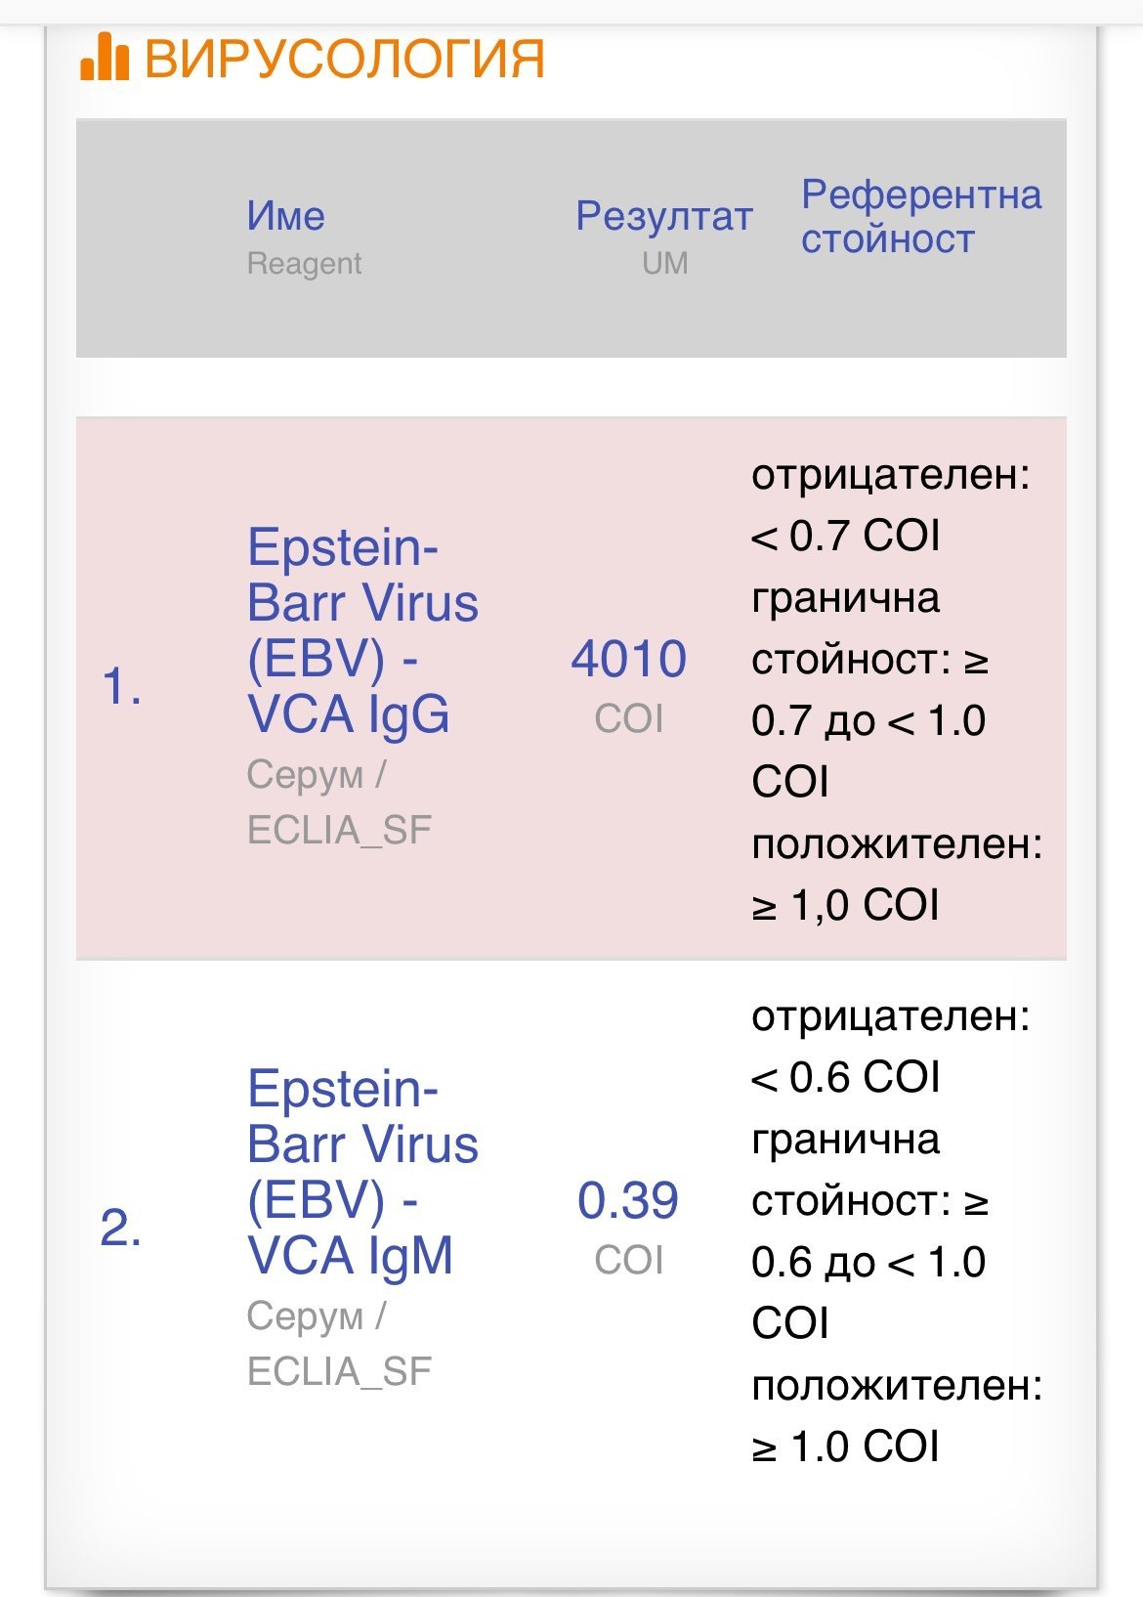Open the Epstein-Barr Virus VCA IgG link

coord(362,630)
